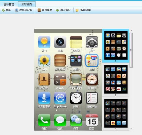The image size is (142, 135).
Task: Click 导入备份 to import a backup
Action: pos(63,10)
